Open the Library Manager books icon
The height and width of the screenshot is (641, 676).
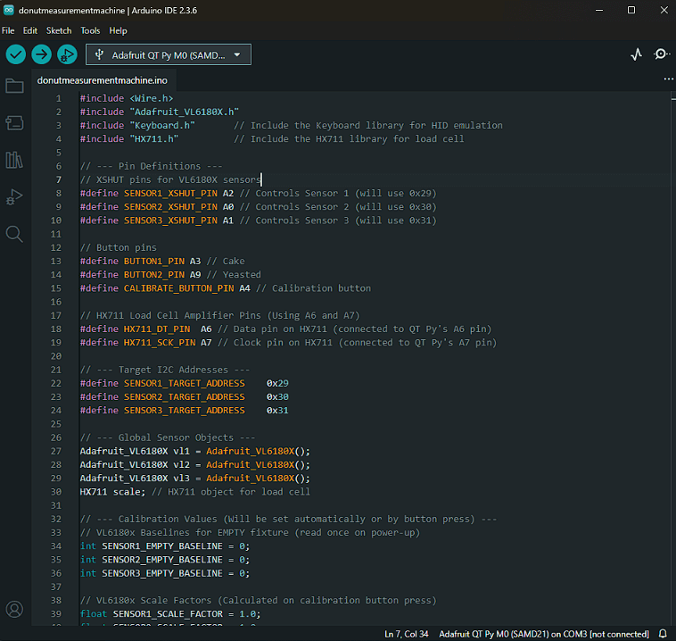[14, 160]
